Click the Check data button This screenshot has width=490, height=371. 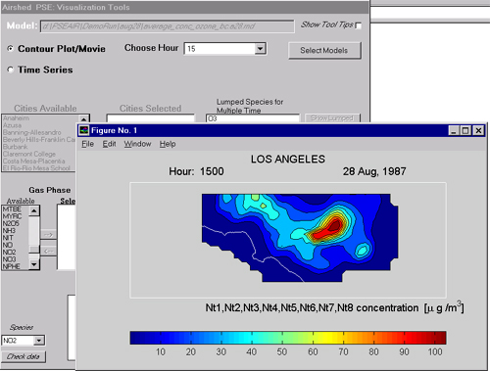(24, 356)
